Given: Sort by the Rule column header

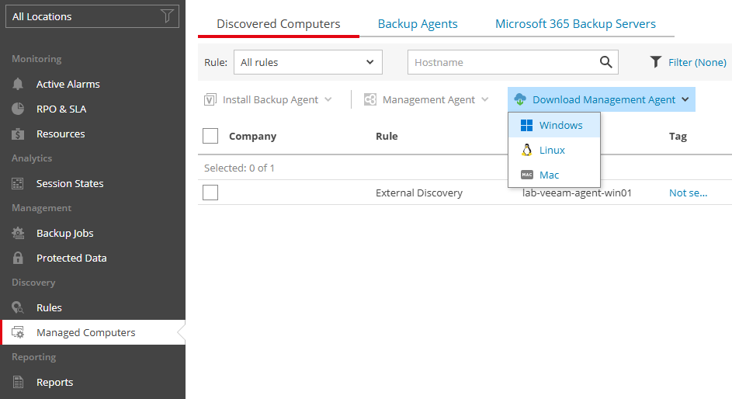Looking at the screenshot, I should coord(387,137).
